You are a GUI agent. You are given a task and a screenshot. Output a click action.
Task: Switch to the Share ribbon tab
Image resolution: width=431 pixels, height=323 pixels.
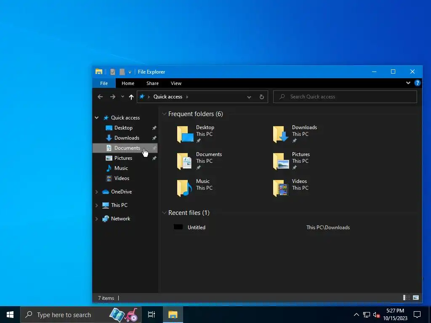click(152, 83)
